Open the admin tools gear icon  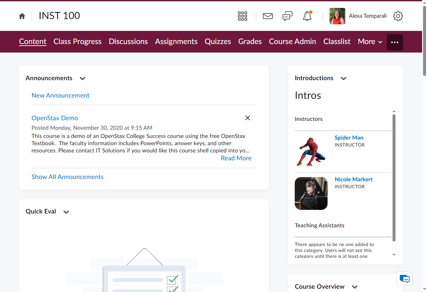point(398,16)
